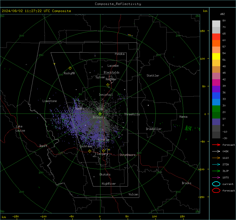
Task: Select the blue 36-33 dBZ color swatch
Action: click(x=216, y=96)
